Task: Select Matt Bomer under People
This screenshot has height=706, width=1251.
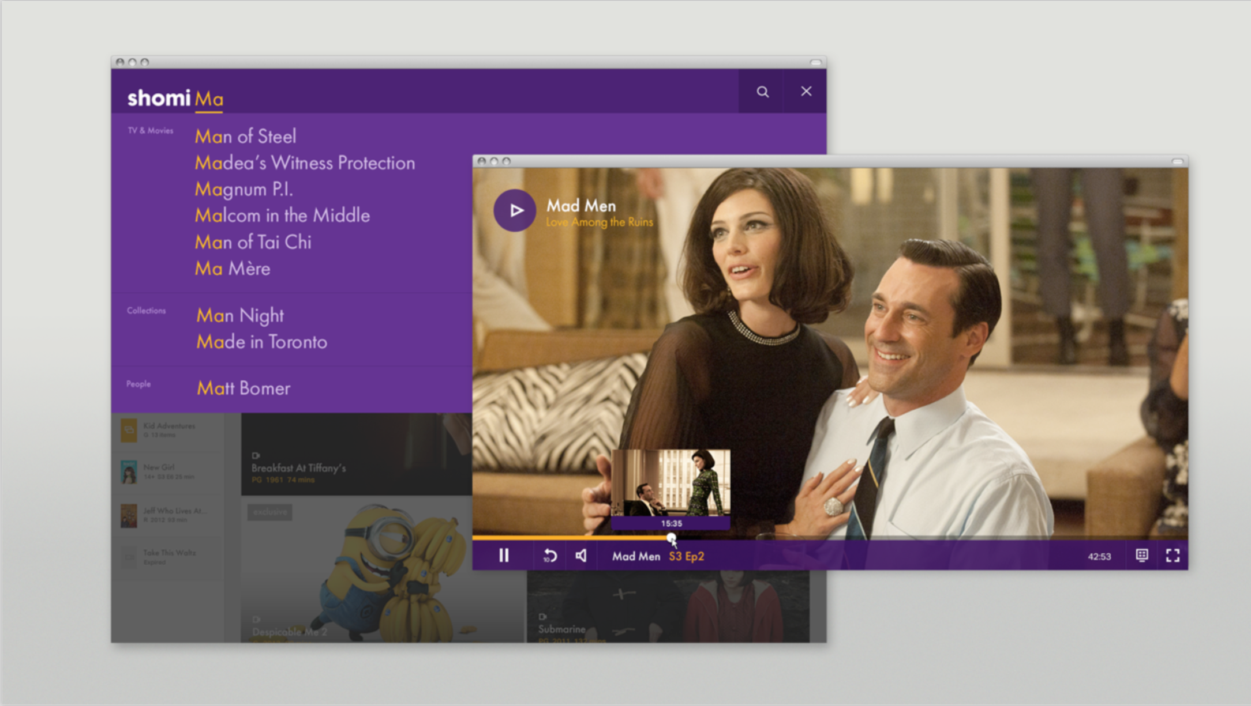Action: 243,388
